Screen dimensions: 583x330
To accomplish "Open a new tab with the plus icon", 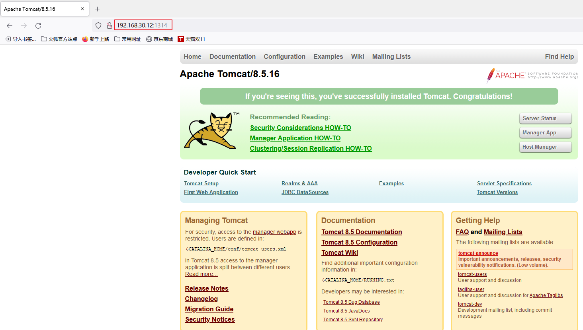I will tap(98, 9).
